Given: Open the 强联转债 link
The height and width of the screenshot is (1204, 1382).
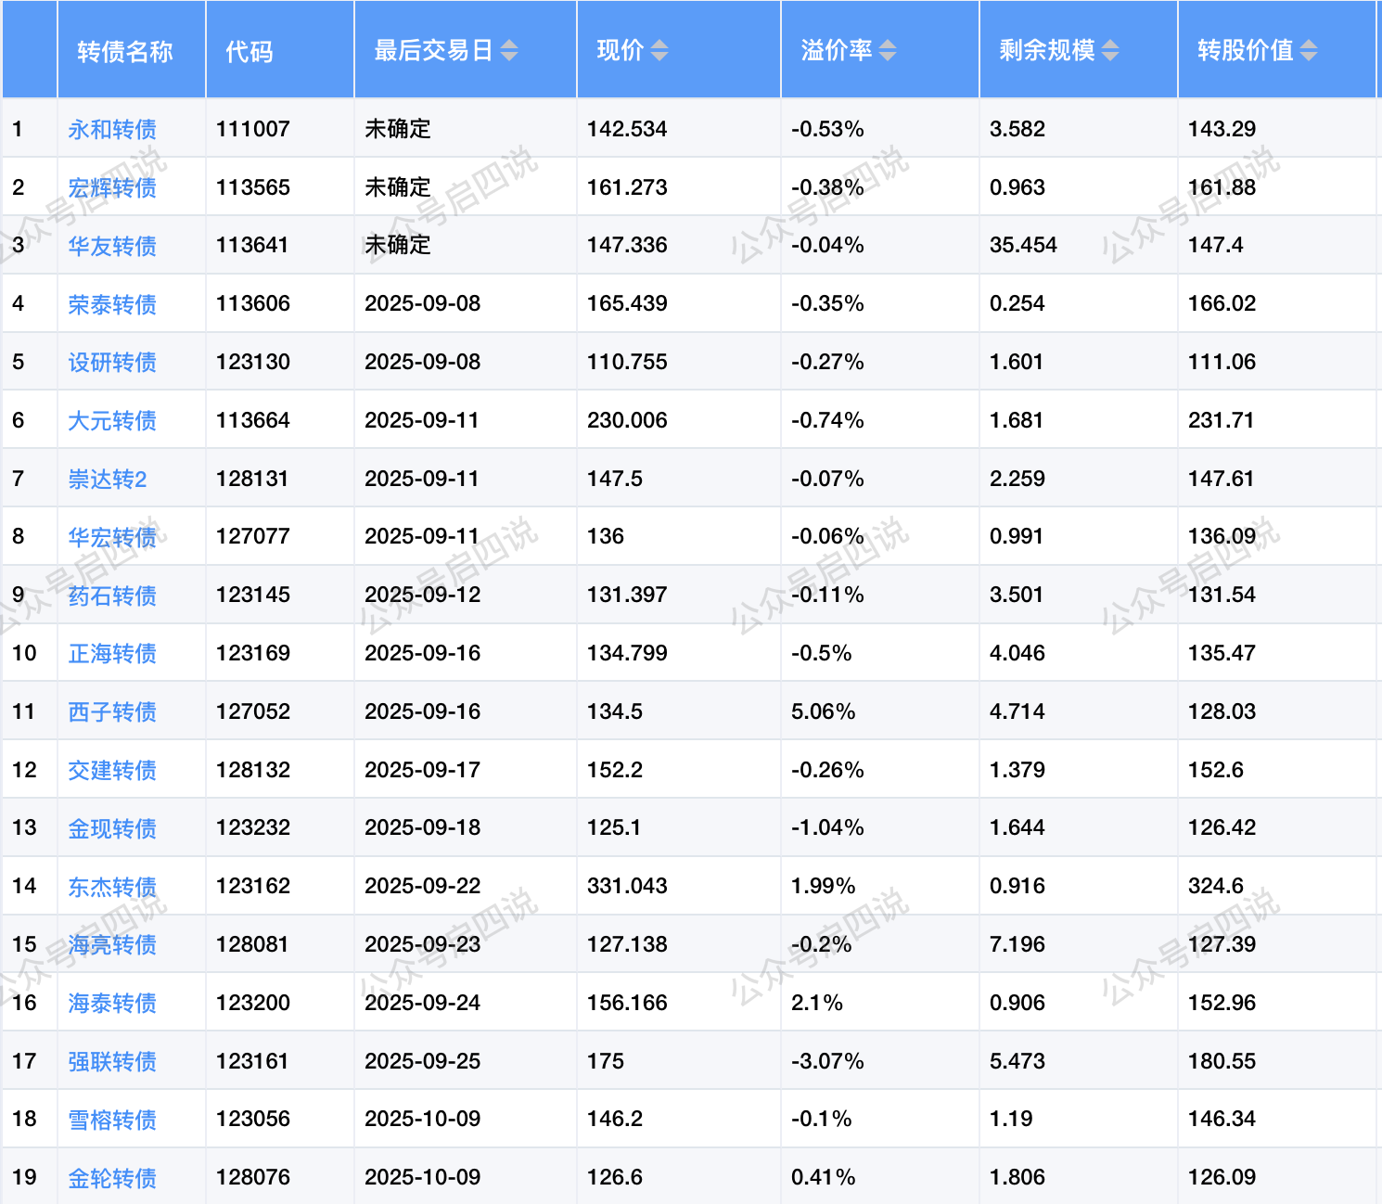Looking at the screenshot, I should [112, 1062].
